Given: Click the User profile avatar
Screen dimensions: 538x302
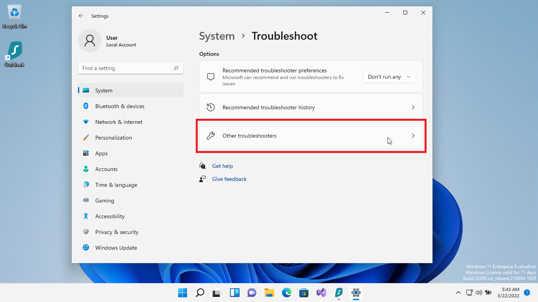Looking at the screenshot, I should pyautogui.click(x=90, y=41).
